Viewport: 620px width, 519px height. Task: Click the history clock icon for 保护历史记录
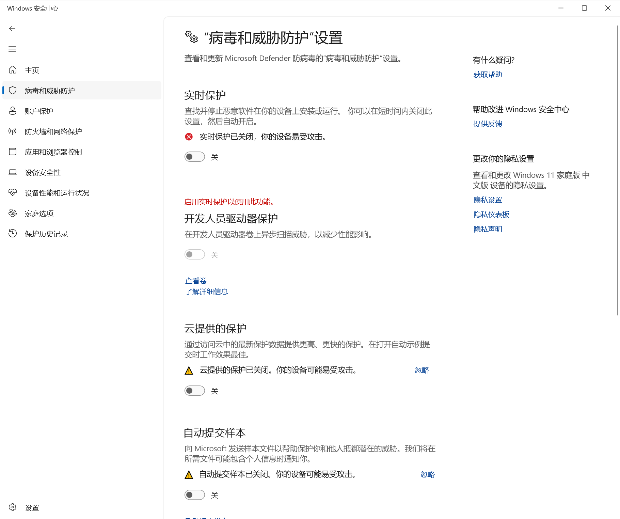(13, 233)
